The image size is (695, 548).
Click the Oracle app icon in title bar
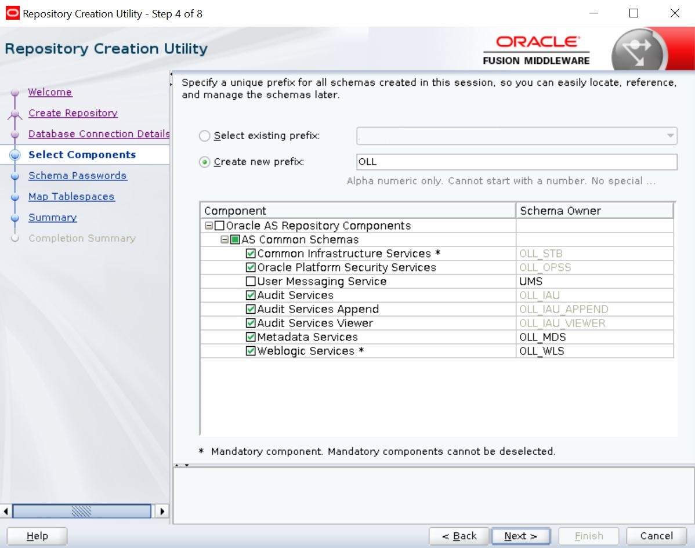pyautogui.click(x=12, y=13)
